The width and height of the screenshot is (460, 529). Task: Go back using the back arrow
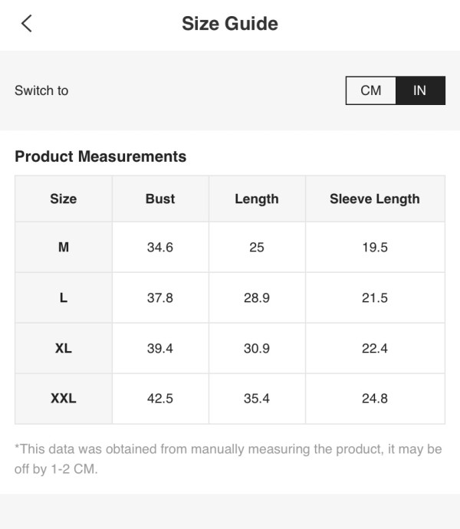(x=27, y=23)
